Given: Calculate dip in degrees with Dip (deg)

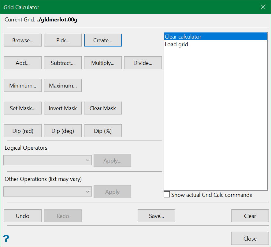Looking at the screenshot, I should [x=63, y=131].
